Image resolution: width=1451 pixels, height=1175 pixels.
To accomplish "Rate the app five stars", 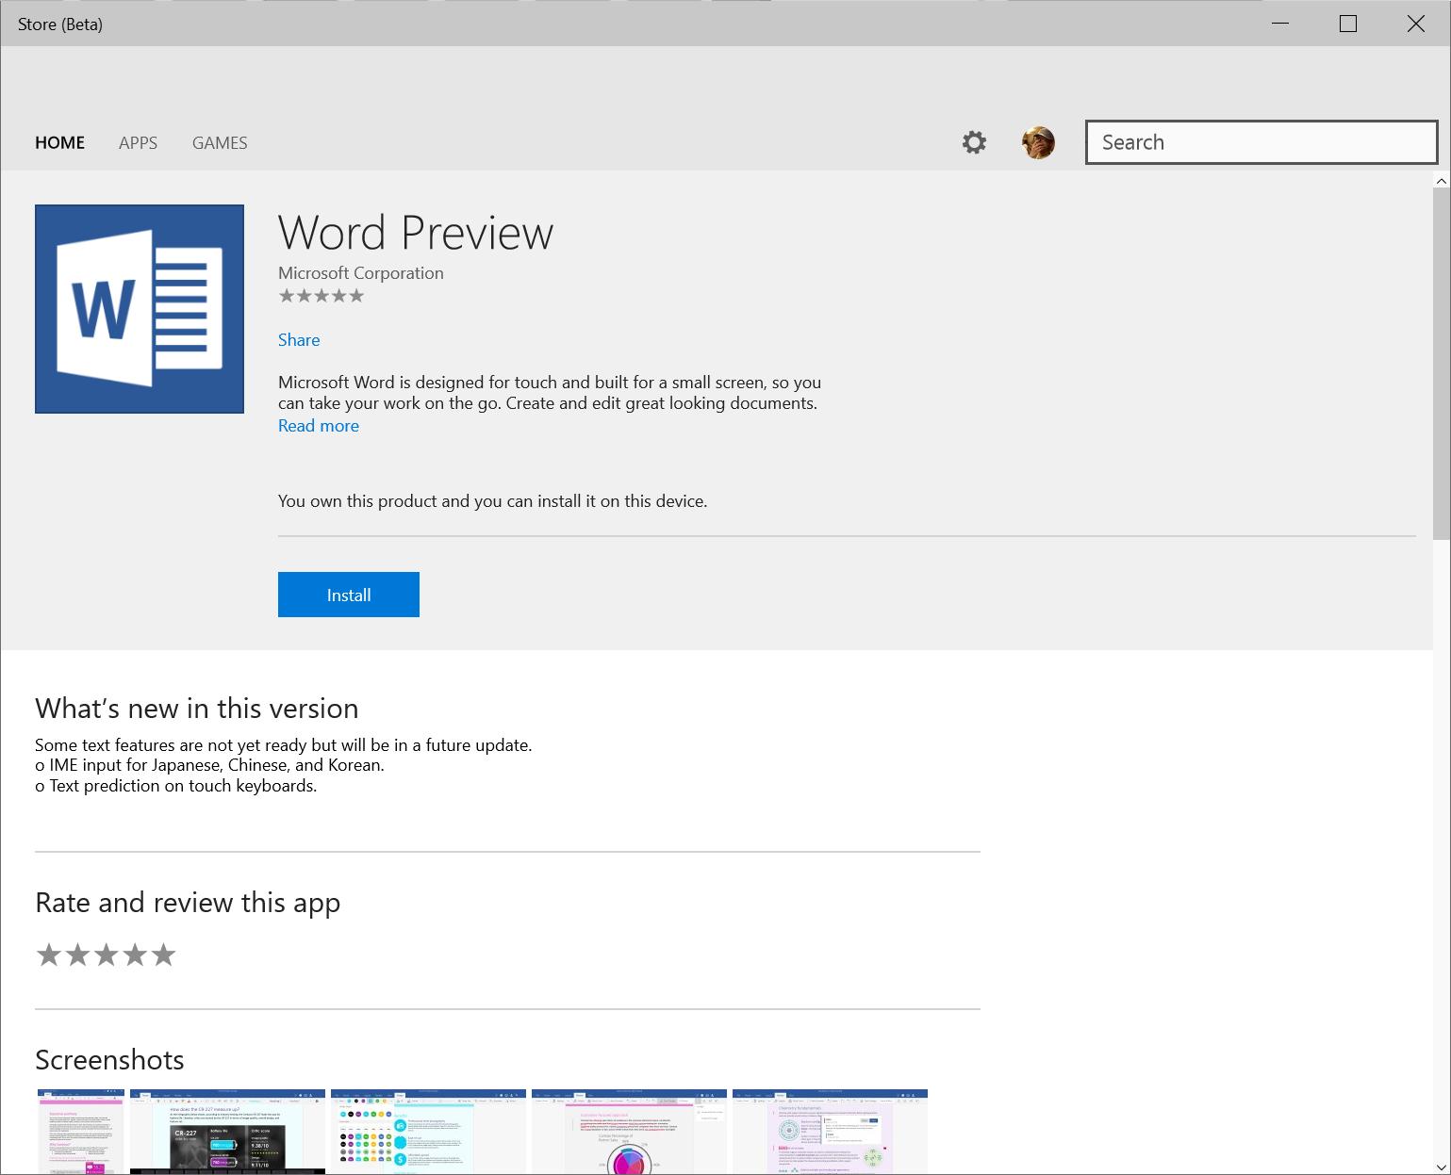I will [x=164, y=955].
